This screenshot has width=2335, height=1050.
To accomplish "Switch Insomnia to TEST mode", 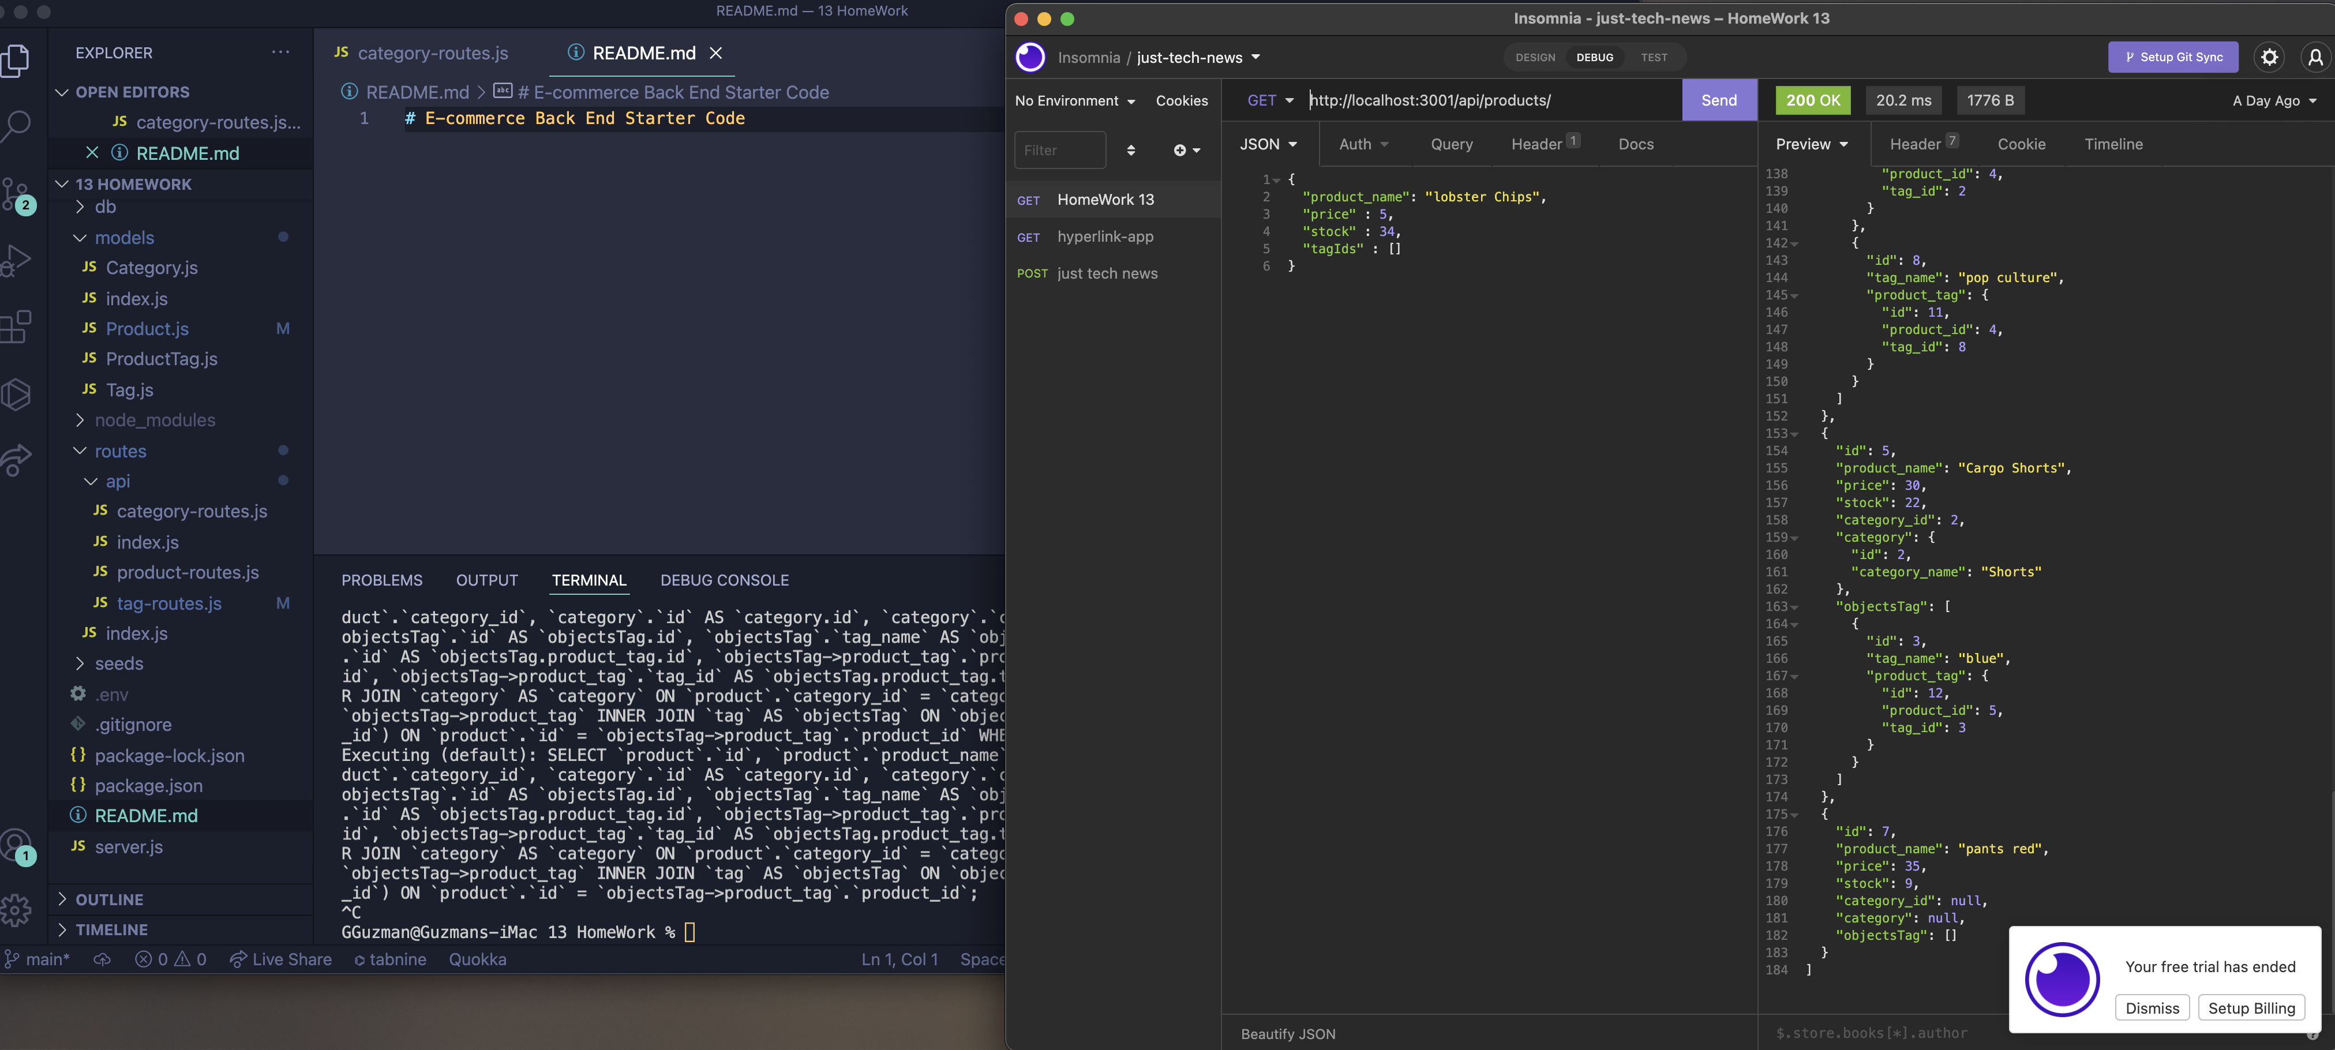I will click(1654, 57).
